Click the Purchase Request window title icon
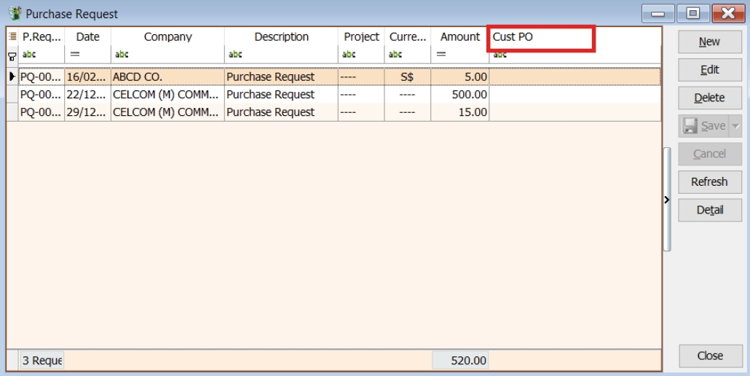The height and width of the screenshot is (376, 750). (x=14, y=14)
